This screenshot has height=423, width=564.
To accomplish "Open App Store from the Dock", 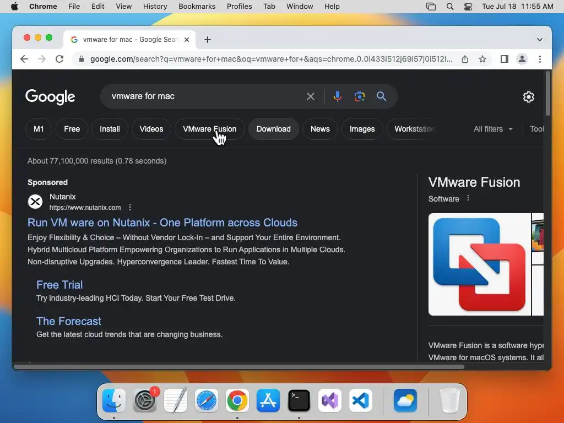I will point(268,400).
